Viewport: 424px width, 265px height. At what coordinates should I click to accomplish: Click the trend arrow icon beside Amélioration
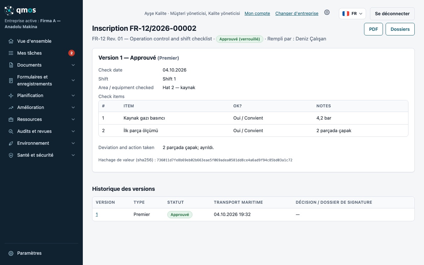pyautogui.click(x=11, y=107)
